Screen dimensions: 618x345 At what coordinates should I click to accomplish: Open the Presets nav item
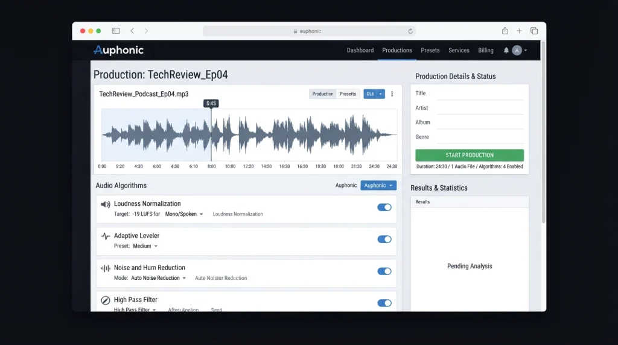pos(430,51)
